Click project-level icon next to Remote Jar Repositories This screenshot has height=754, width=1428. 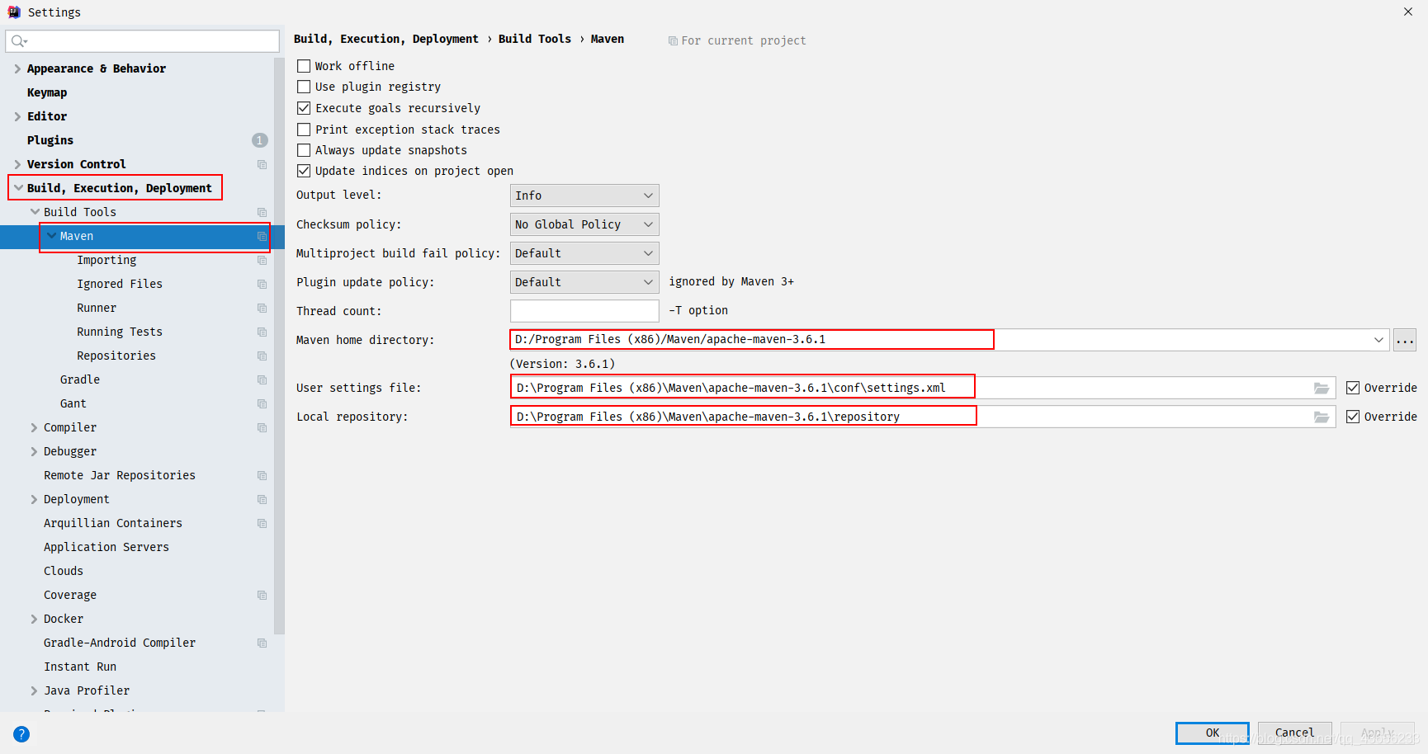pos(262,475)
